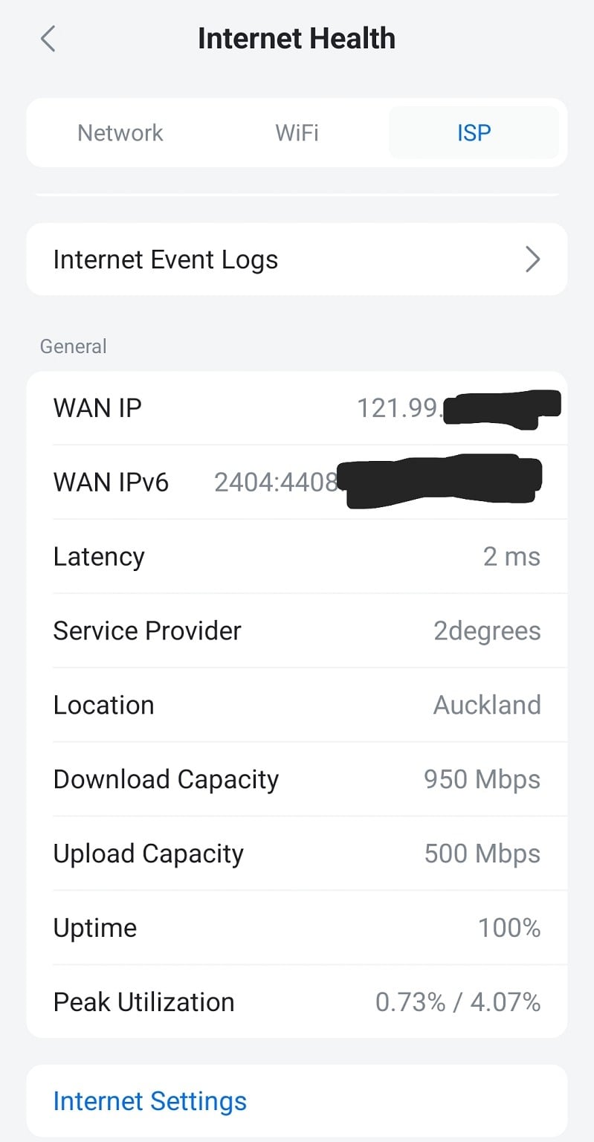The width and height of the screenshot is (594, 1142).
Task: Tap the back arrow icon
Action: coord(48,39)
